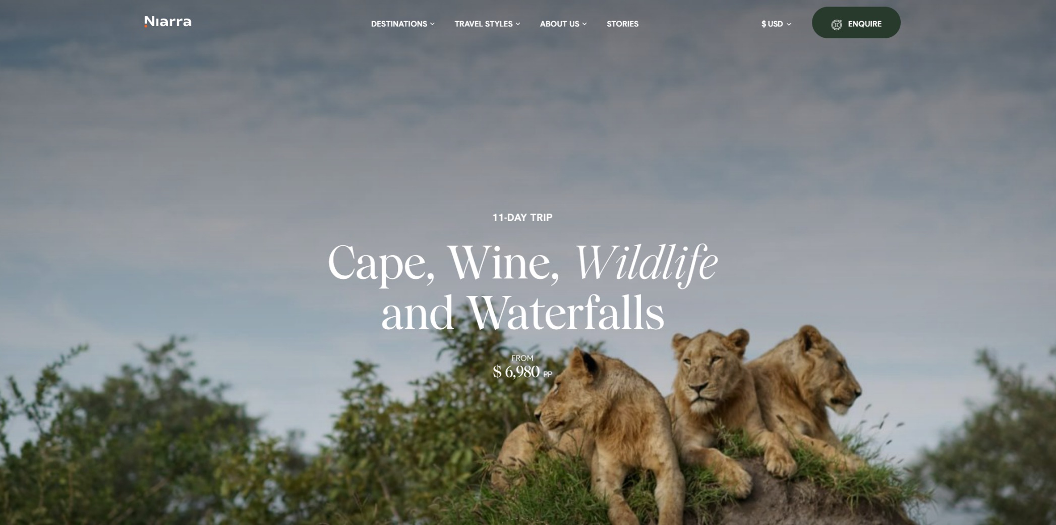Expand the chevron next to Travel Styles
1056x525 pixels.
518,24
